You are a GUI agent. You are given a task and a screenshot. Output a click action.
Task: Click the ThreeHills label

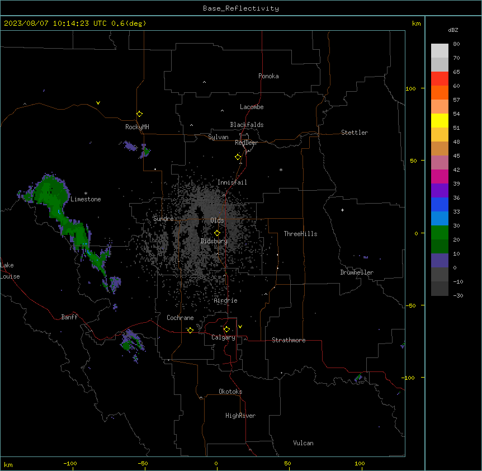tap(301, 234)
